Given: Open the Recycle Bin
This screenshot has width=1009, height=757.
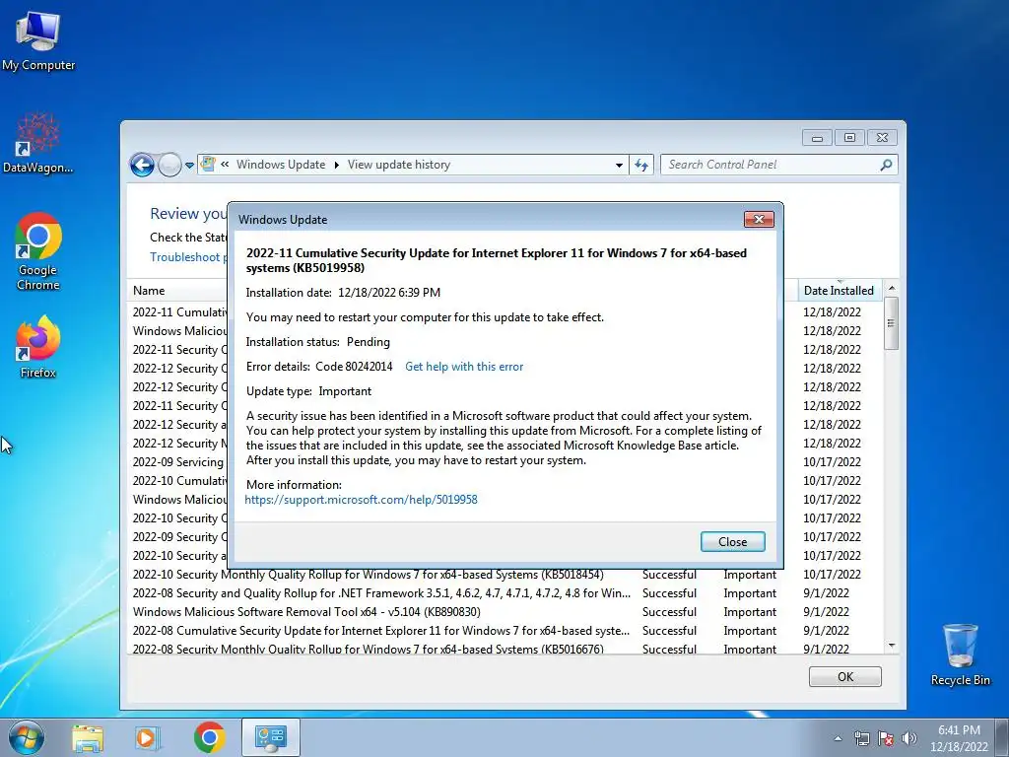Looking at the screenshot, I should [960, 654].
